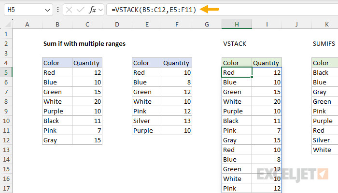
Task: Select 'Purple' cell in column H
Action: [x=237, y=111]
